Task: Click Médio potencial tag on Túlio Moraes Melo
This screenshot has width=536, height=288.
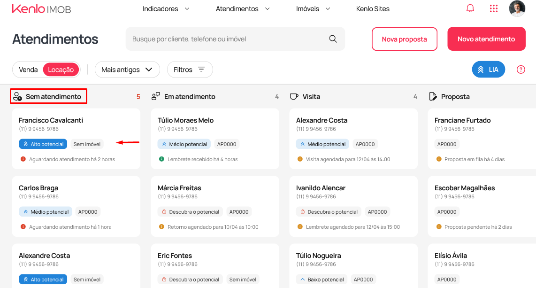Action: click(x=184, y=144)
